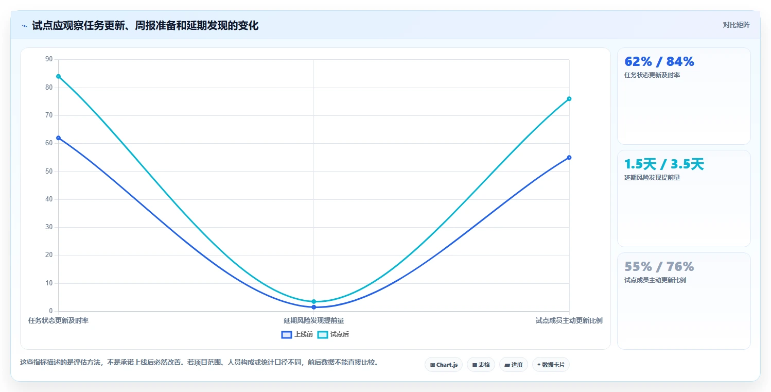Click the 上线前 data point at 62
Viewport: 771px width, 392px height.
point(58,138)
